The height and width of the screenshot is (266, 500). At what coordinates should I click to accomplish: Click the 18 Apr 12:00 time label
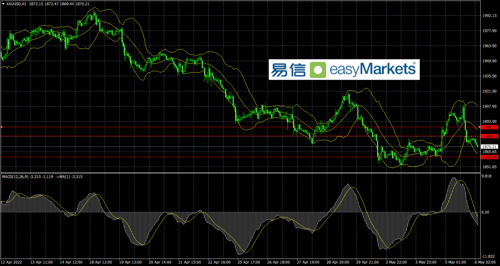[x=101, y=262]
